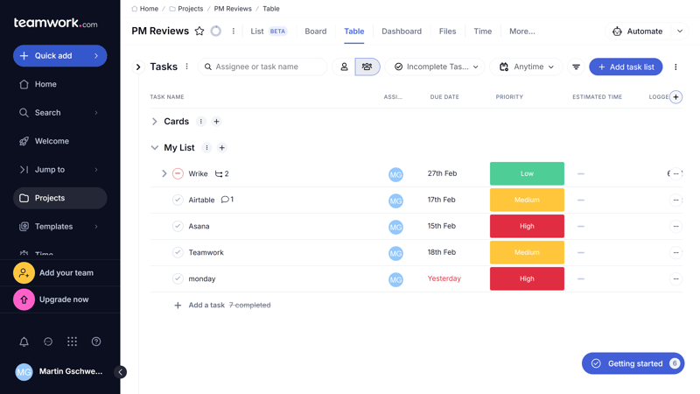Go to Projects breadcrumb
Screen dimensions: 700x394
coord(186,9)
